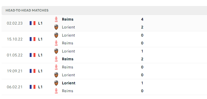Click France flag next to 01.05.22
Image resolution: width=207 pixels, height=99 pixels.
click(33, 55)
